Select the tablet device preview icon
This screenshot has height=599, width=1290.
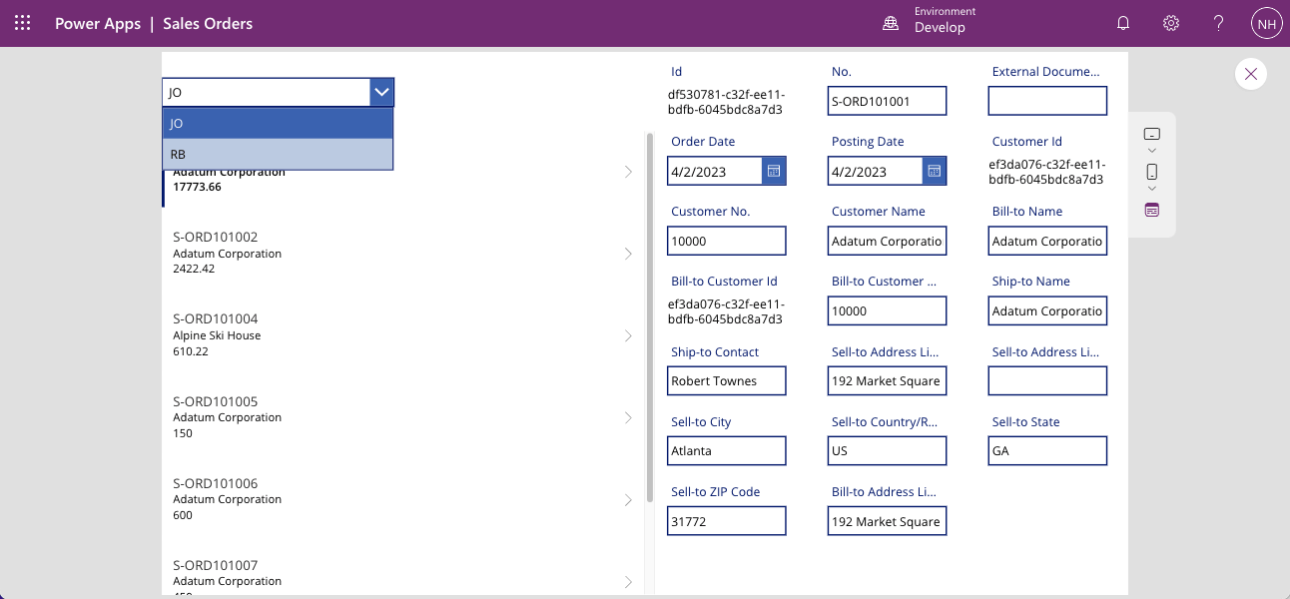pos(1151,134)
